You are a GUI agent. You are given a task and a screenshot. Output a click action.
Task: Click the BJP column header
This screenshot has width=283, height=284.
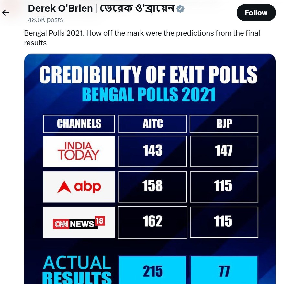point(224,124)
